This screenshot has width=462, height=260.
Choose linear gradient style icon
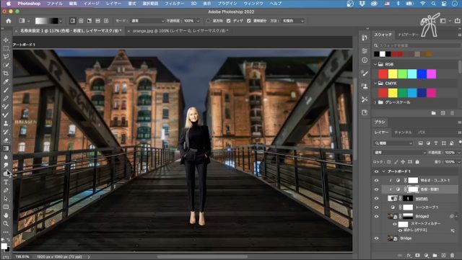click(72, 21)
